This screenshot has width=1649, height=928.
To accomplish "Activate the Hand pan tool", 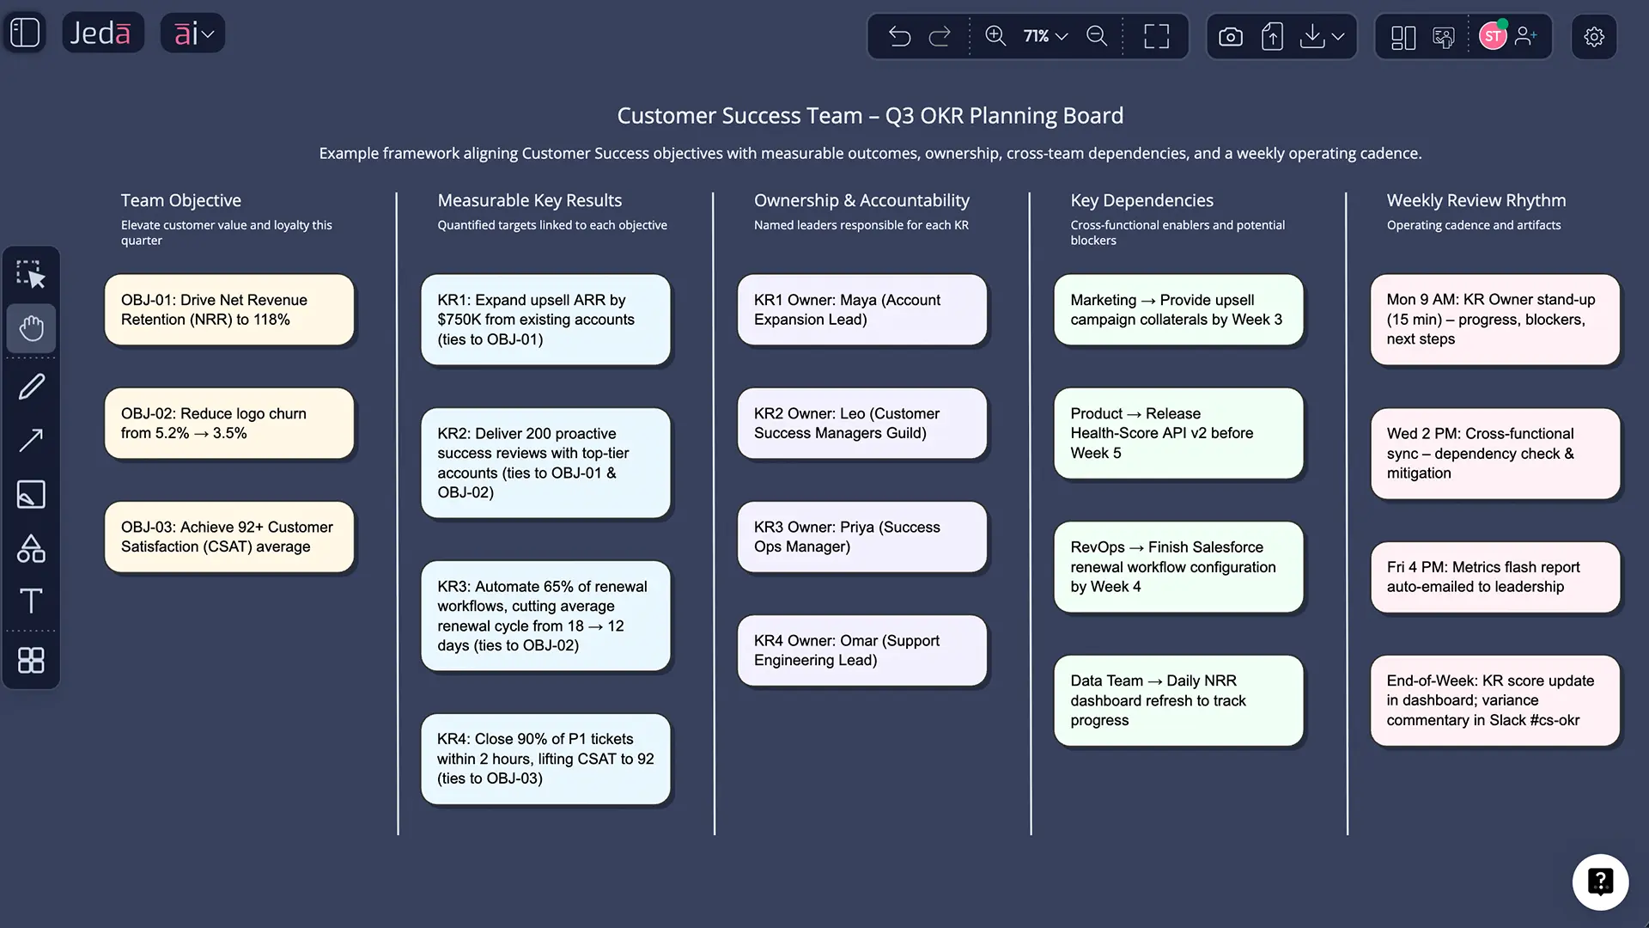I will (x=31, y=328).
